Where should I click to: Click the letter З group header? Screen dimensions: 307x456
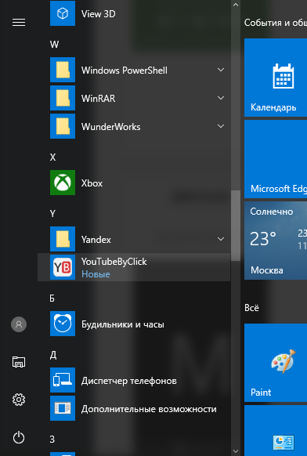(52, 439)
